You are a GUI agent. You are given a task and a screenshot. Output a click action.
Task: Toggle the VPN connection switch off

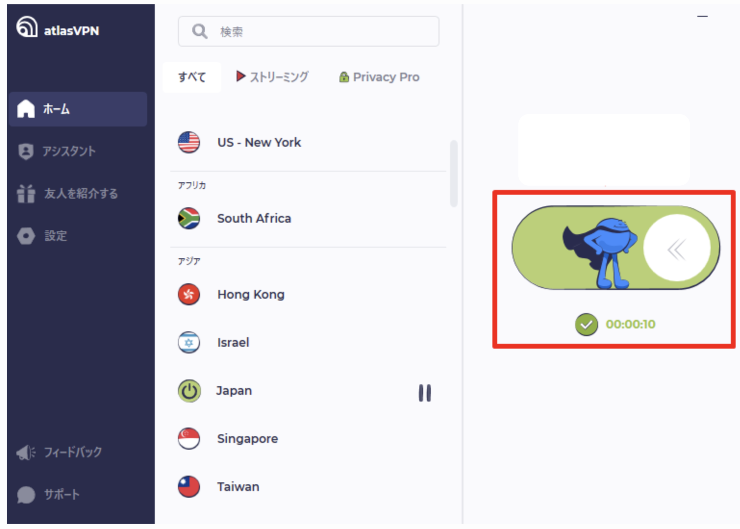click(616, 248)
